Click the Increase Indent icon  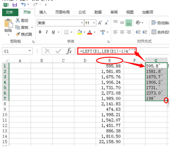pyautogui.click(x=145, y=32)
